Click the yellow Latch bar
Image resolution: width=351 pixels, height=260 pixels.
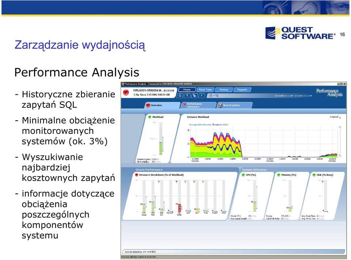click(197, 211)
